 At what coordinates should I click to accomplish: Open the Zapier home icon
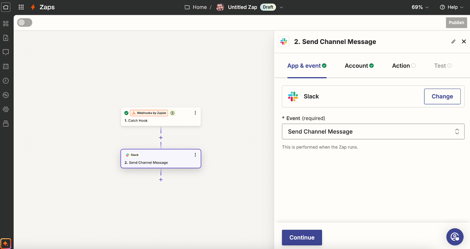[x=6, y=7]
